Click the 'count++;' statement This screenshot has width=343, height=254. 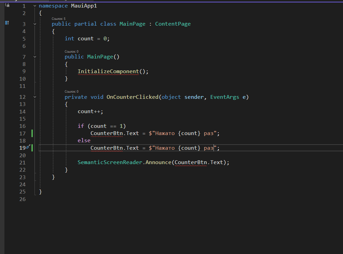point(90,111)
